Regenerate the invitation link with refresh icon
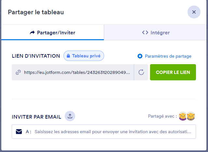The height and width of the screenshot is (152, 208). click(x=141, y=72)
